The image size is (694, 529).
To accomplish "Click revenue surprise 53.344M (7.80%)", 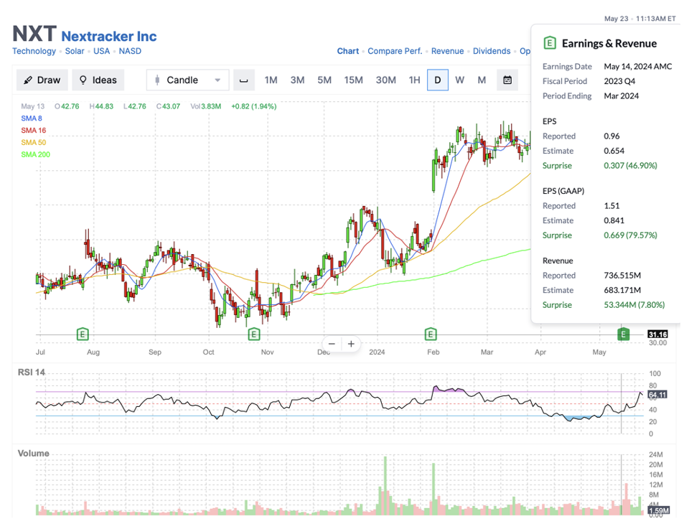I will pos(634,304).
